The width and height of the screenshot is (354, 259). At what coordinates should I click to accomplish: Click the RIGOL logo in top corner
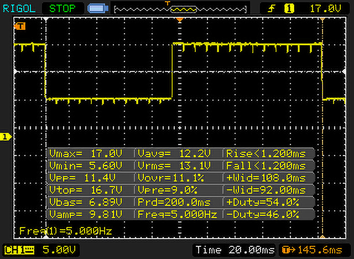click(x=19, y=8)
